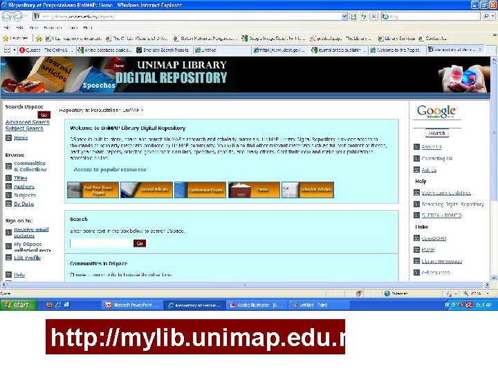Switch to Microsoft PowerPoint in taskbar
The image size is (498, 373).
coord(132,305)
